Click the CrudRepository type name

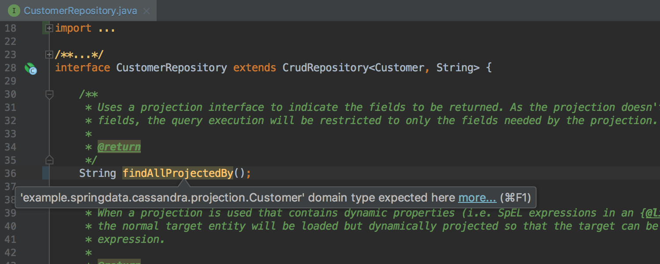coord(326,68)
